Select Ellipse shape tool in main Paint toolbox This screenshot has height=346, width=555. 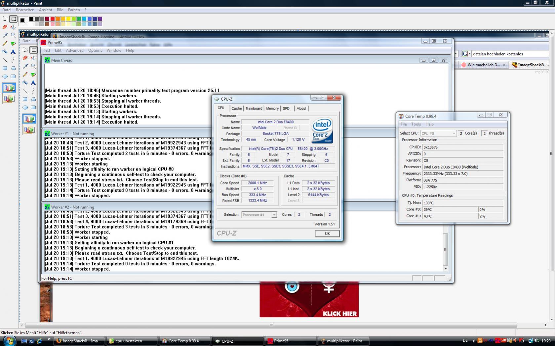[5, 76]
